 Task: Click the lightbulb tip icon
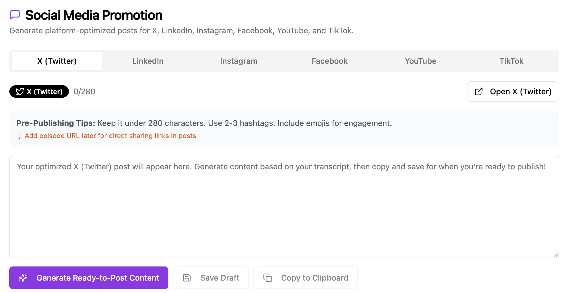tap(19, 136)
